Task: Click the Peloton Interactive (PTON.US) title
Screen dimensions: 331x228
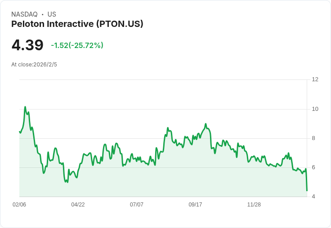Action: point(77,24)
